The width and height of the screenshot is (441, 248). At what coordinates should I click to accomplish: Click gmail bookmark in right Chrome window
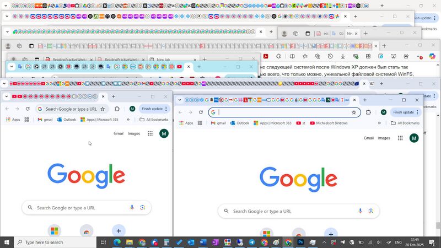218,123
